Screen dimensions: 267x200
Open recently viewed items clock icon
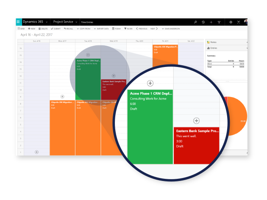[x=203, y=22]
